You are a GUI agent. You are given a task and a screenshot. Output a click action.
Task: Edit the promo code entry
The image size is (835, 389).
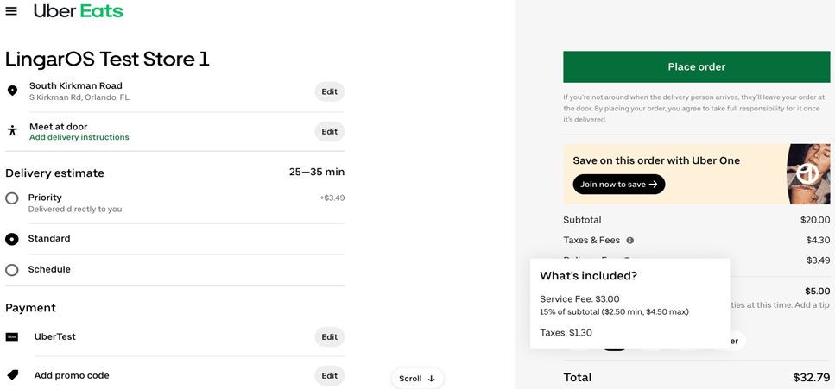329,375
